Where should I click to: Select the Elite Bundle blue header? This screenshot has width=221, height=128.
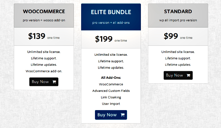pos(111,17)
